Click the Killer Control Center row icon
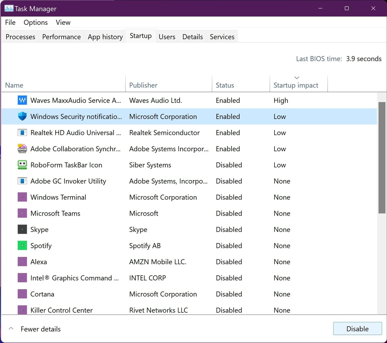Viewport: 387px width, 343px height. [x=22, y=310]
